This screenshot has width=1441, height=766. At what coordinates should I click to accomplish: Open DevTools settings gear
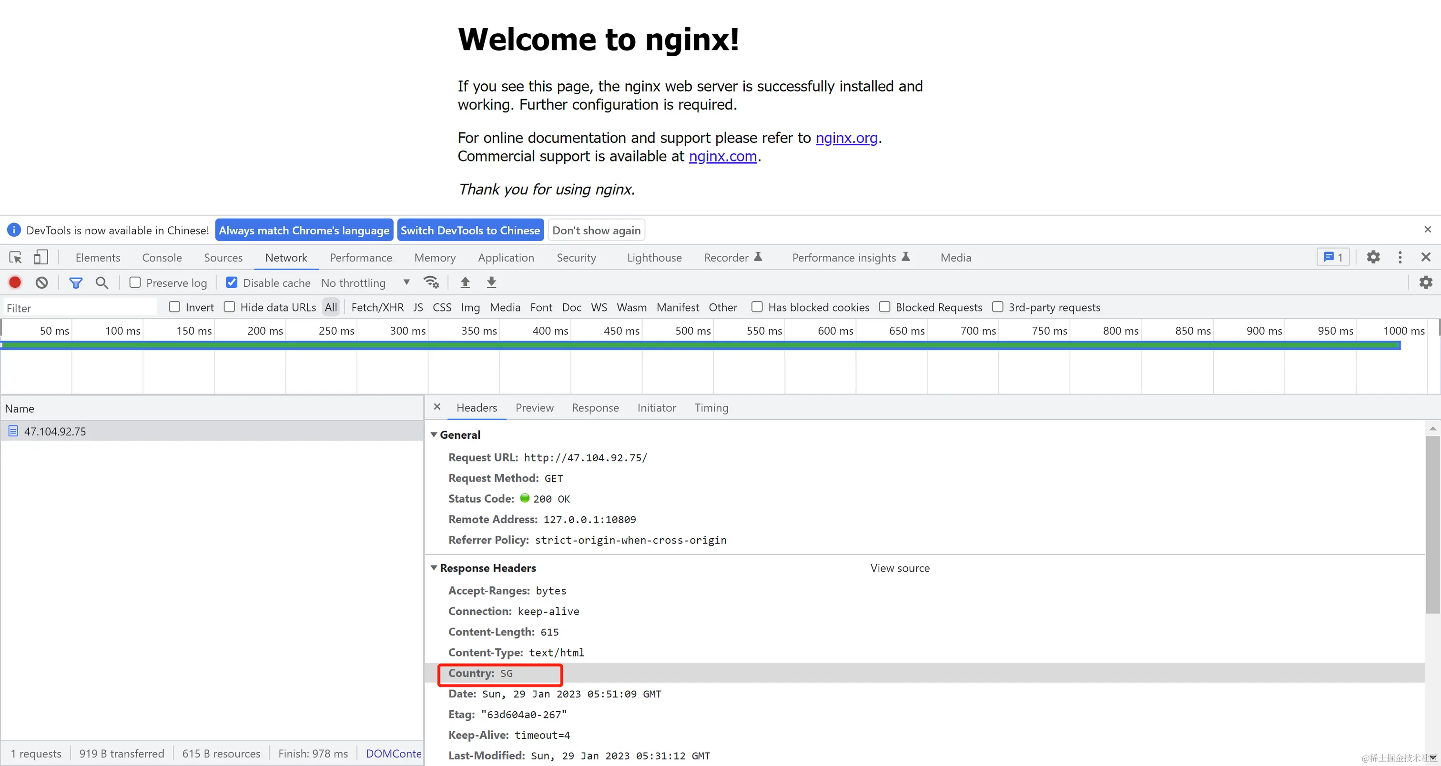[x=1373, y=257]
